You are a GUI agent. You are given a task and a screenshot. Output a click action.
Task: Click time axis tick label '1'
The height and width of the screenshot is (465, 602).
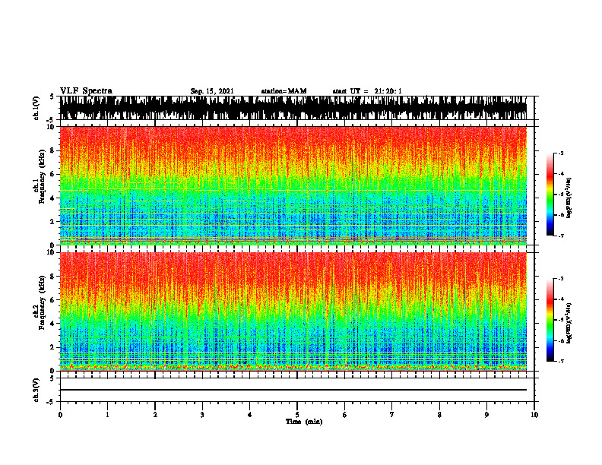point(107,415)
